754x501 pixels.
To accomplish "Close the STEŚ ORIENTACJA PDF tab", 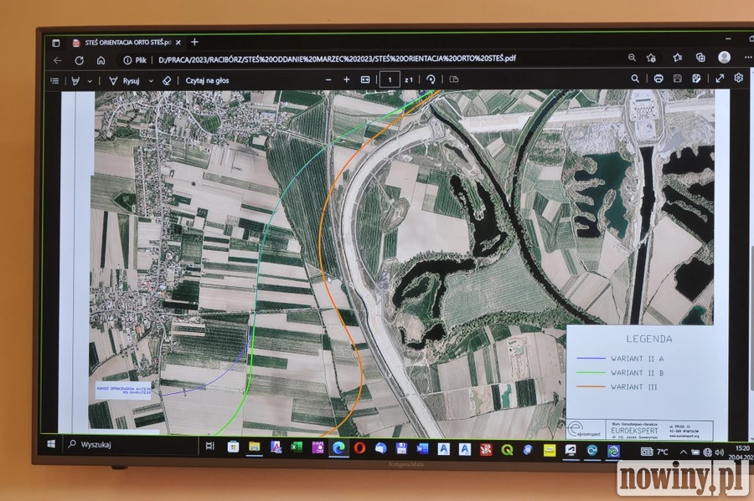I will 178,42.
